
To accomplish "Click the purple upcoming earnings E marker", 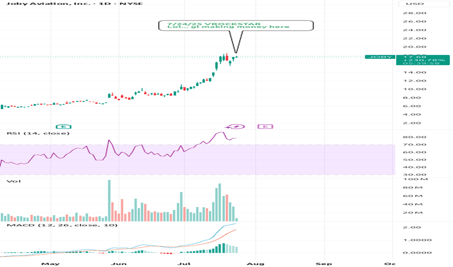I will pyautogui.click(x=265, y=126).
